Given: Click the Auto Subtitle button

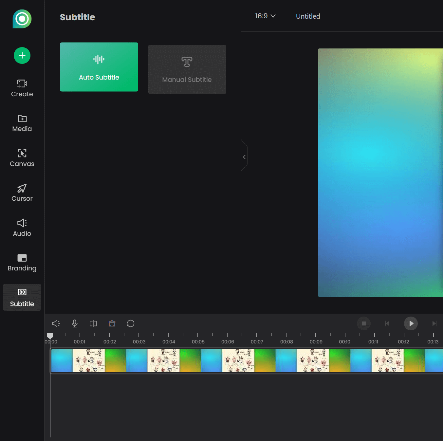Looking at the screenshot, I should tap(99, 67).
